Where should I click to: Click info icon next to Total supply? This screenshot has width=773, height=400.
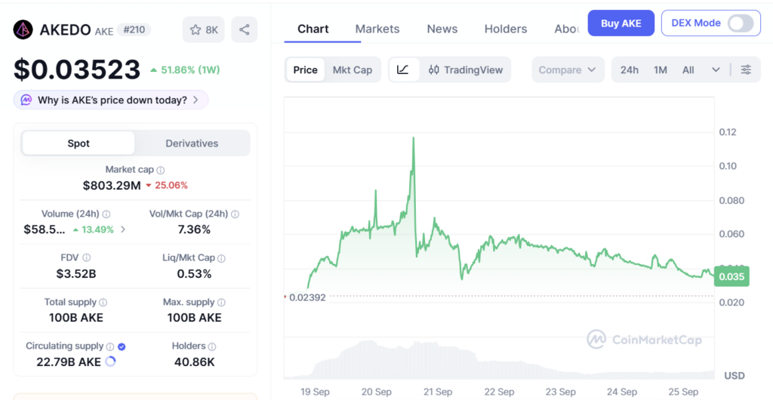(103, 303)
